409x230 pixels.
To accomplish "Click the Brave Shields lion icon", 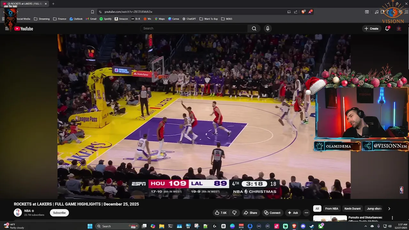I will 303,12.
